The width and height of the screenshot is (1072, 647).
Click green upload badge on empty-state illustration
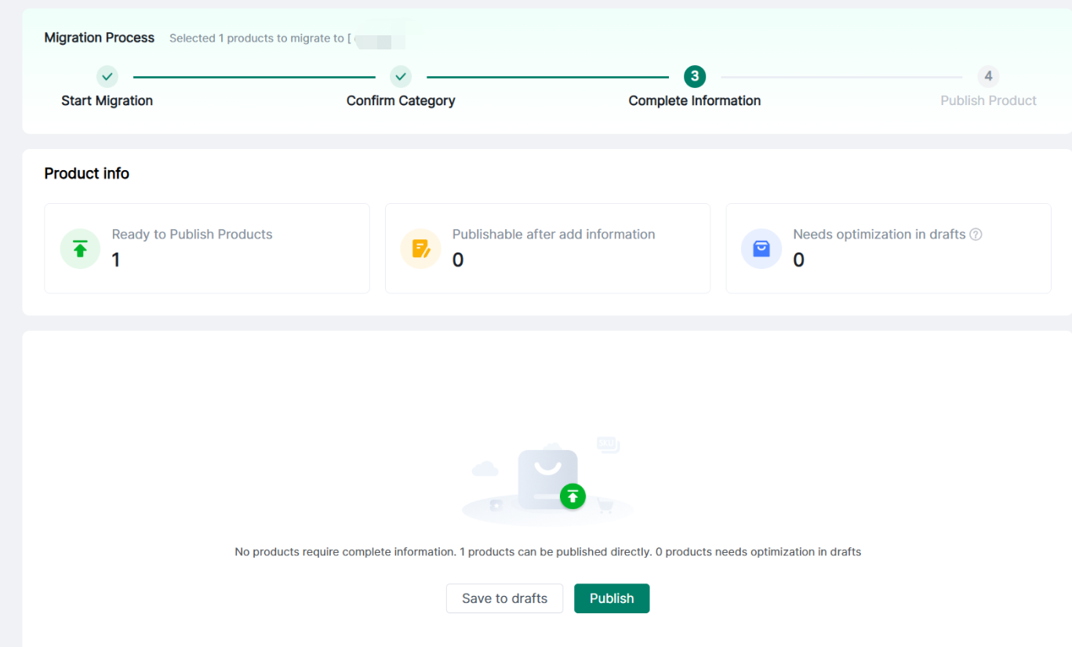(573, 496)
